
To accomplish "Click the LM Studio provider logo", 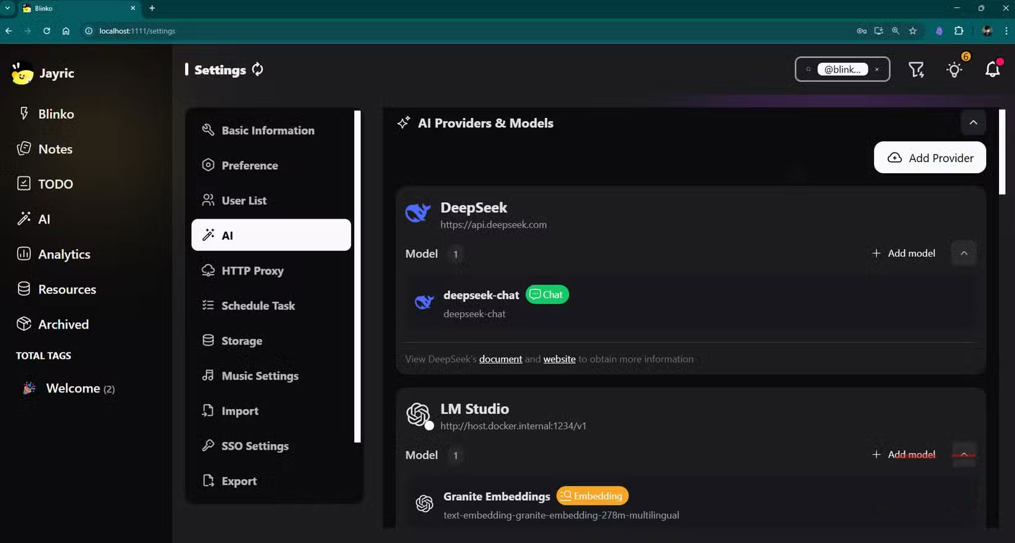I will [x=418, y=415].
